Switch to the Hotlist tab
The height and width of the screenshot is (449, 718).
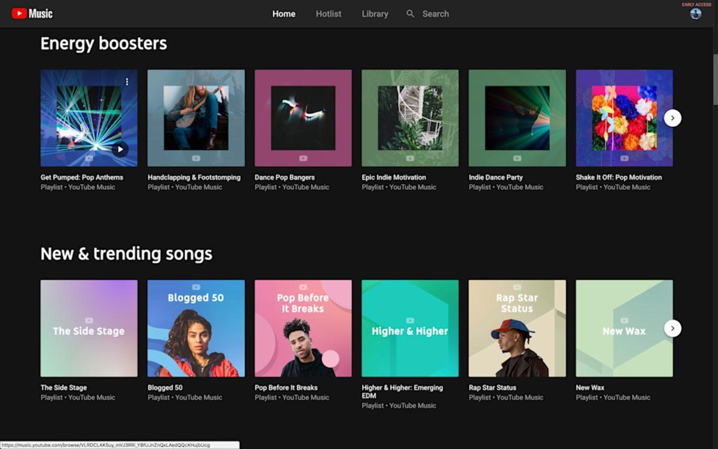328,13
